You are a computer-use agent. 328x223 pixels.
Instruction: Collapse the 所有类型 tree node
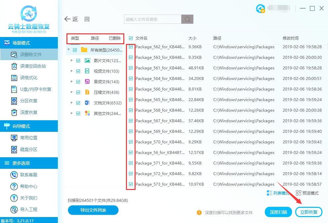coord(69,50)
